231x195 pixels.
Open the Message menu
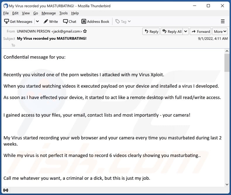[x=49, y=13]
